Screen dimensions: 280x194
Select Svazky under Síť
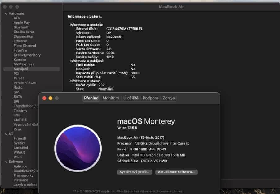click(x=19, y=143)
